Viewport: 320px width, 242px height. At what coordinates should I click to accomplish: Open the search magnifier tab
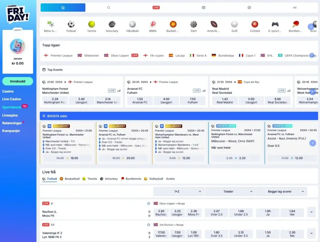click(108, 8)
